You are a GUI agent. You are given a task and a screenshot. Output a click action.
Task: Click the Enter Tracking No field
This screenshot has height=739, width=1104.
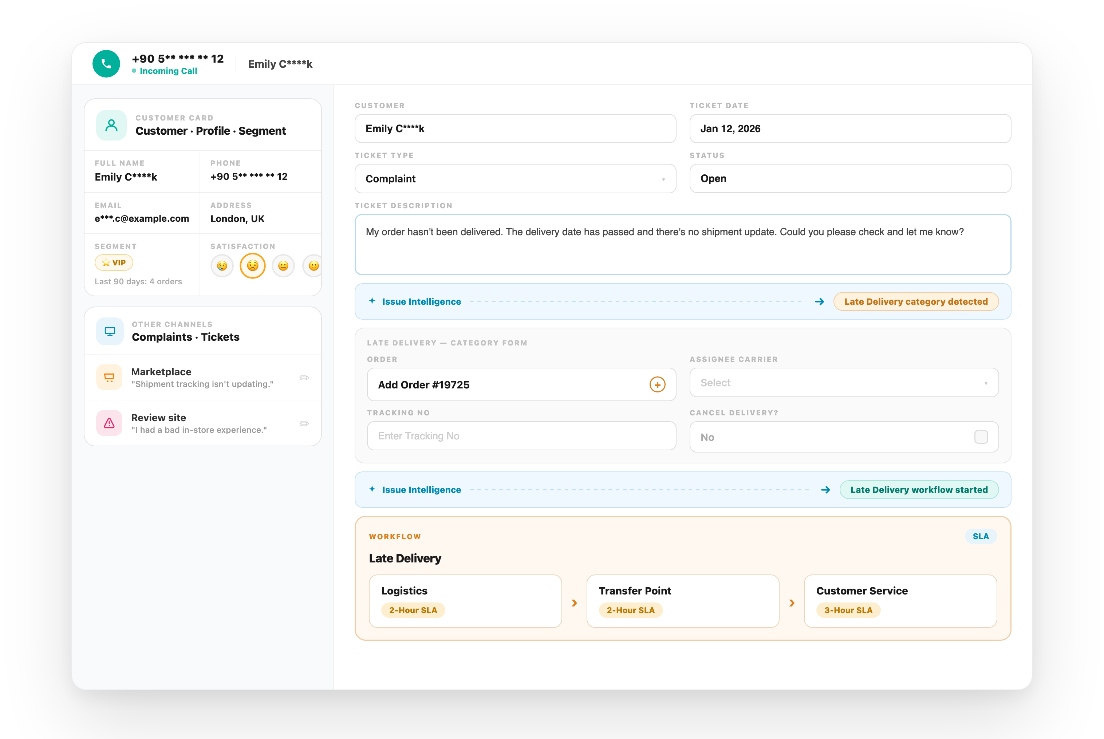pos(521,436)
